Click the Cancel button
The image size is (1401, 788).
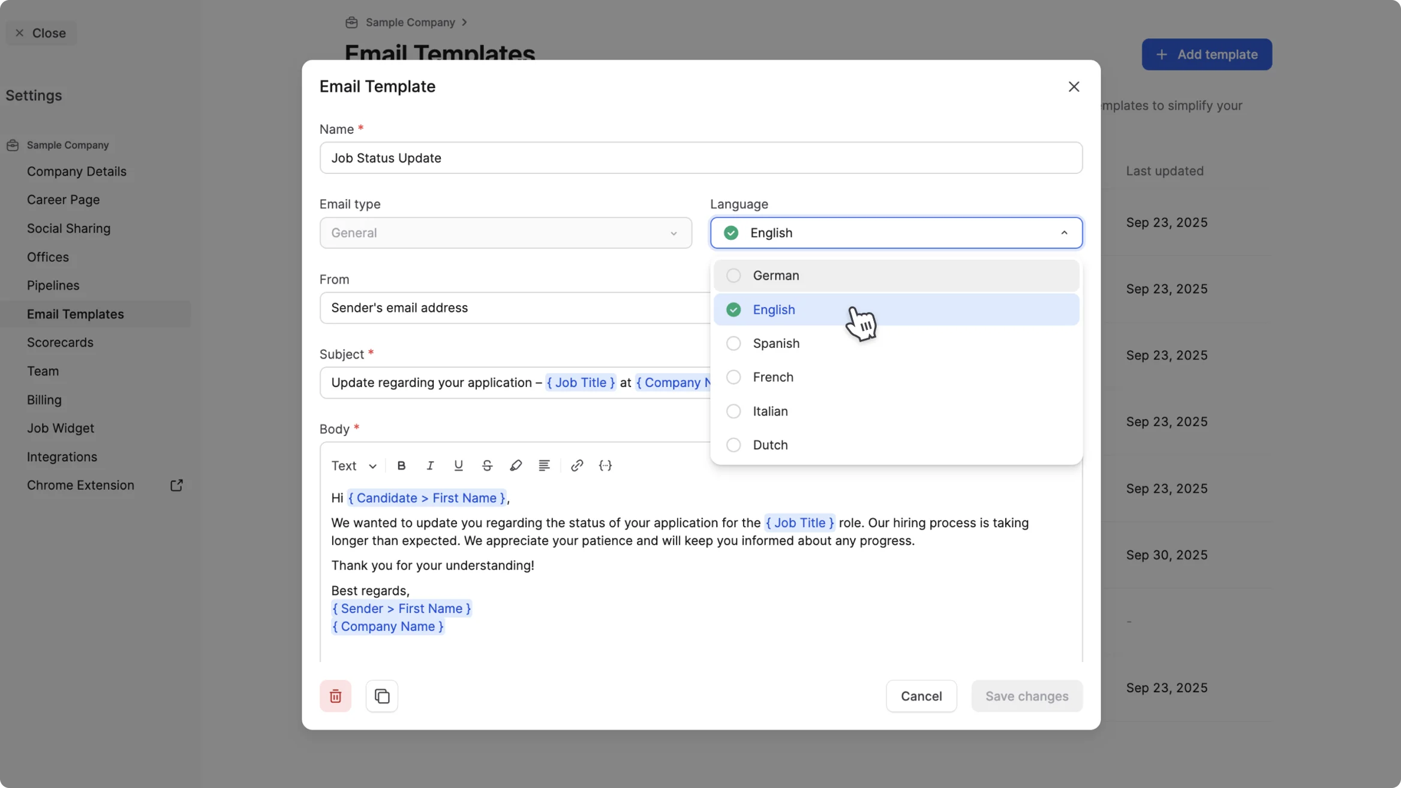(921, 696)
